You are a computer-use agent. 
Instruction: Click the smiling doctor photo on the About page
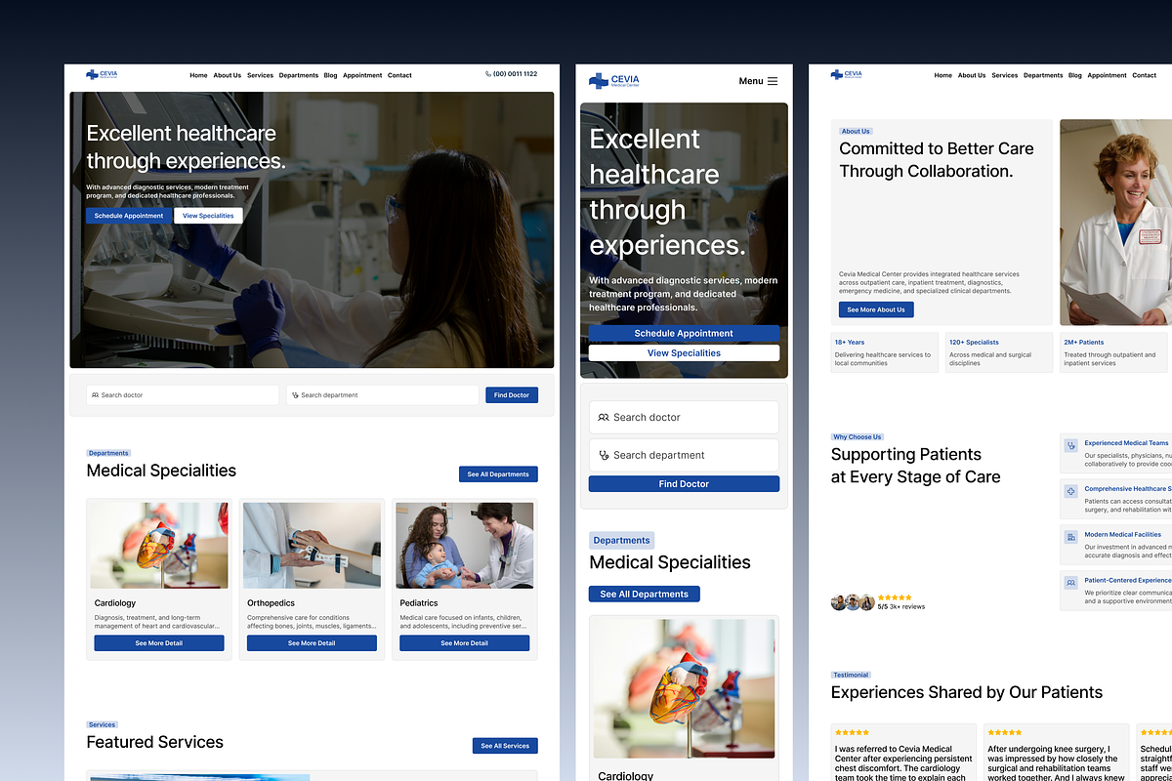point(1115,223)
